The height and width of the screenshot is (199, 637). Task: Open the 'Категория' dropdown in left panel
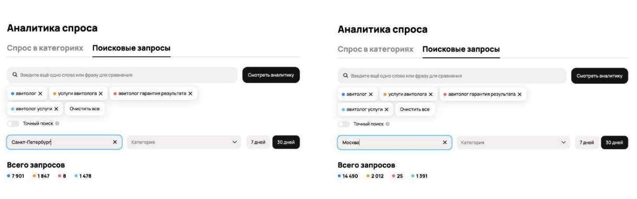(x=184, y=142)
